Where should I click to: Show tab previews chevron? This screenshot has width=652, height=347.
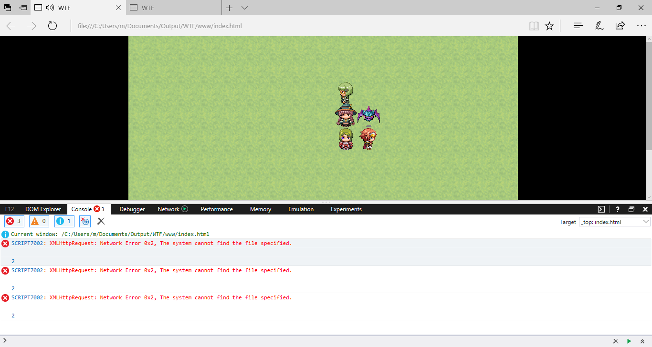click(245, 8)
